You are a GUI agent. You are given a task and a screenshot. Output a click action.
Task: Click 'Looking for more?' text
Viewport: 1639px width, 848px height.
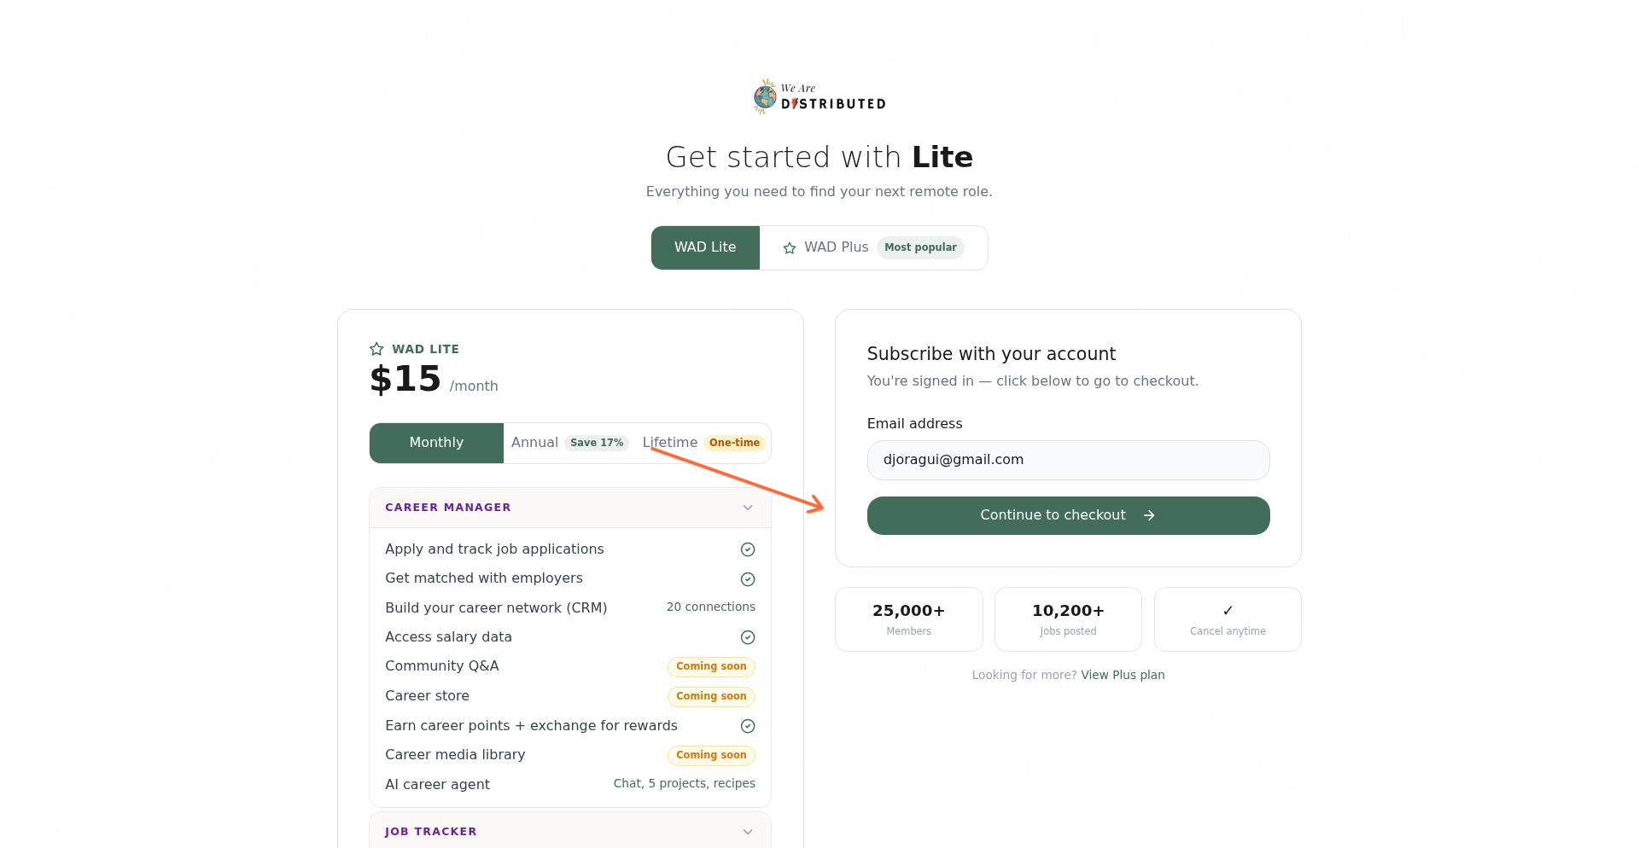click(1024, 675)
